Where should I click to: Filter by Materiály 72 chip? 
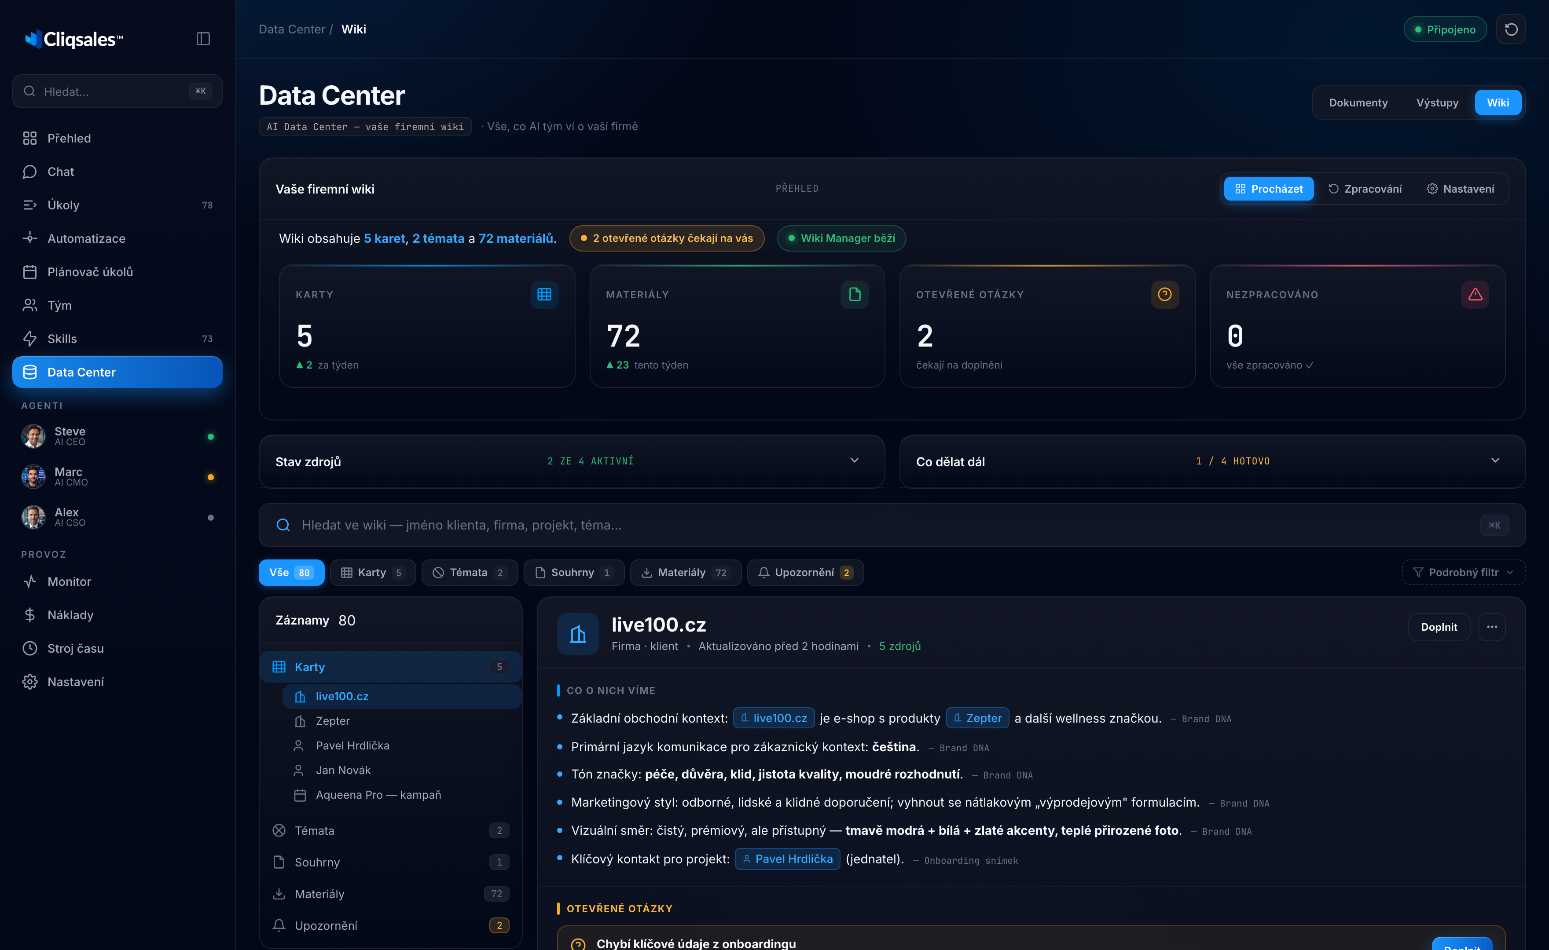point(685,572)
